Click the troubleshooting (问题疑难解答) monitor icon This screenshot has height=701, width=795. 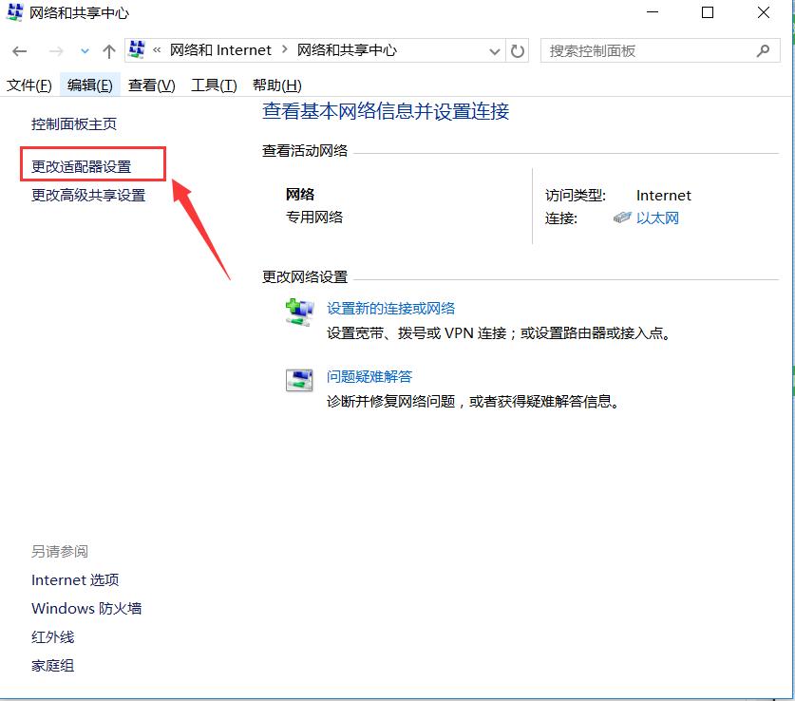[x=298, y=378]
